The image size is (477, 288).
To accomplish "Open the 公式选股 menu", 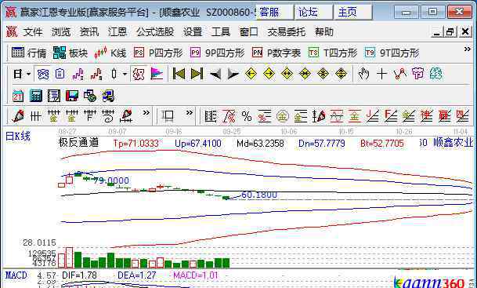I will [155, 31].
